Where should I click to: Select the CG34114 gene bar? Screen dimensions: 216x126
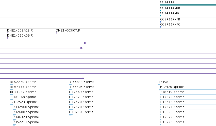tap(188, 5)
